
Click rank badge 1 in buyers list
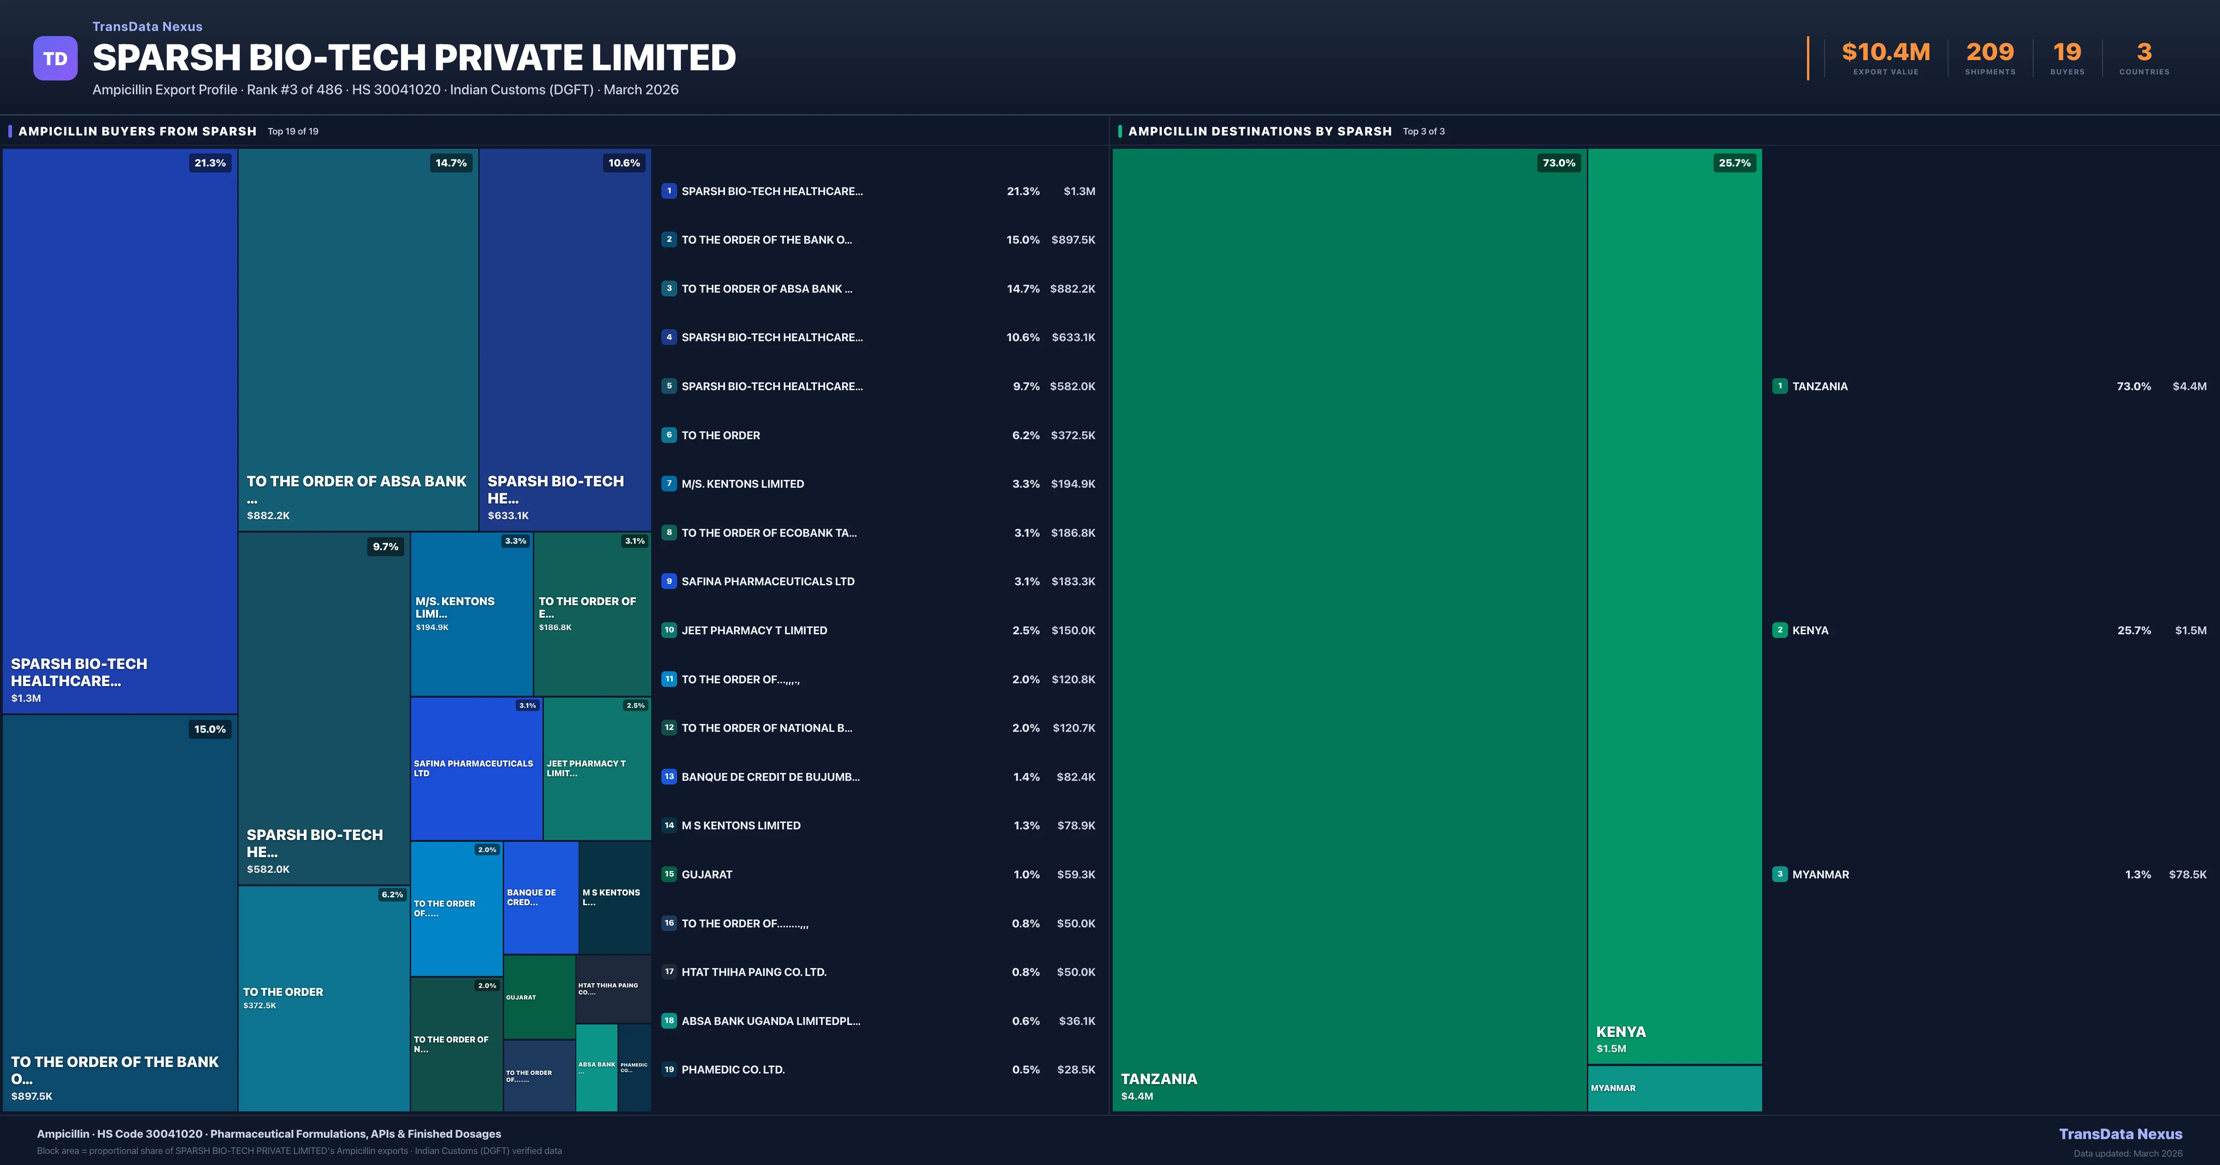669,190
